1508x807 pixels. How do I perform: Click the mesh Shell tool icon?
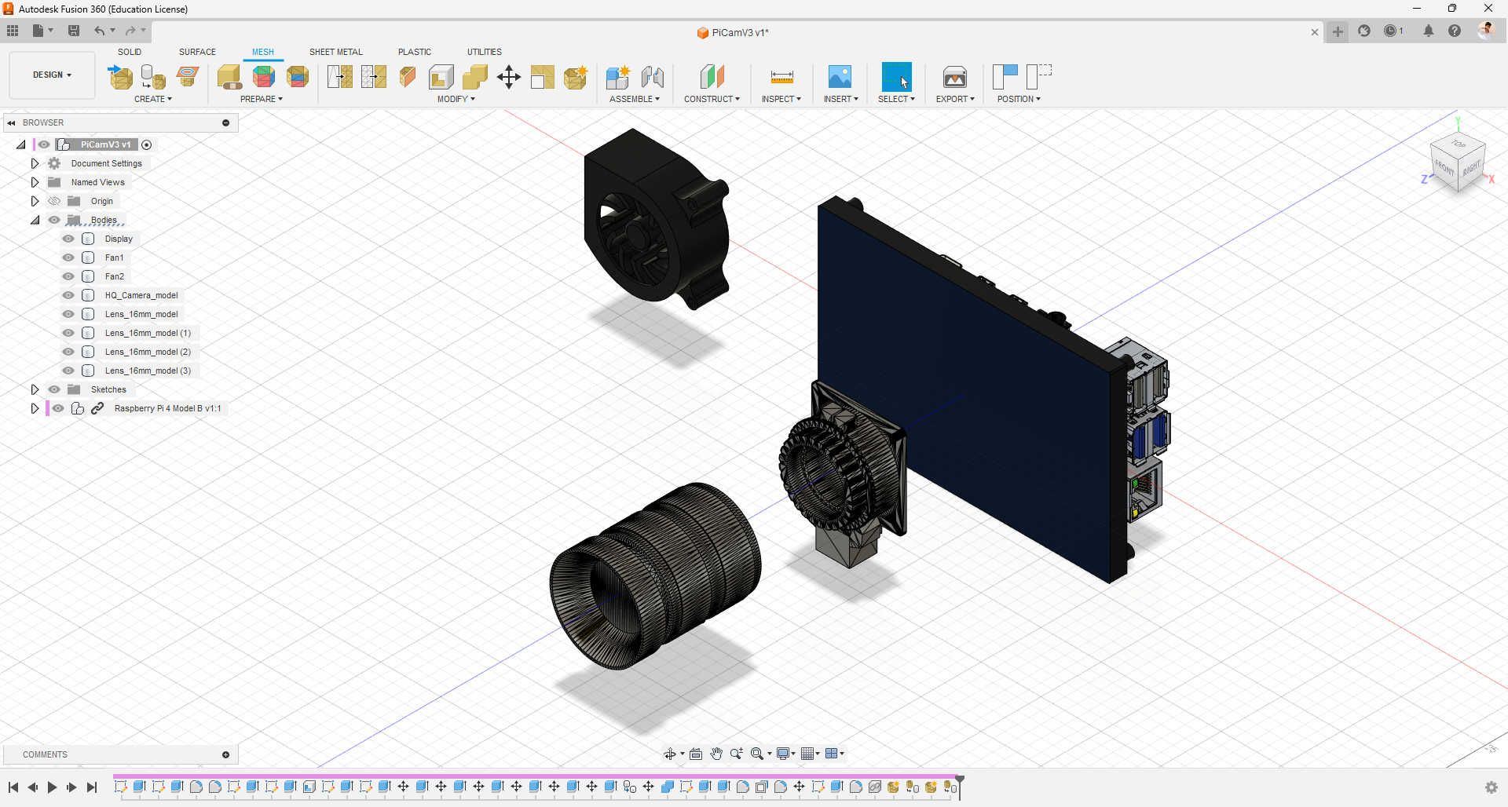tap(441, 77)
